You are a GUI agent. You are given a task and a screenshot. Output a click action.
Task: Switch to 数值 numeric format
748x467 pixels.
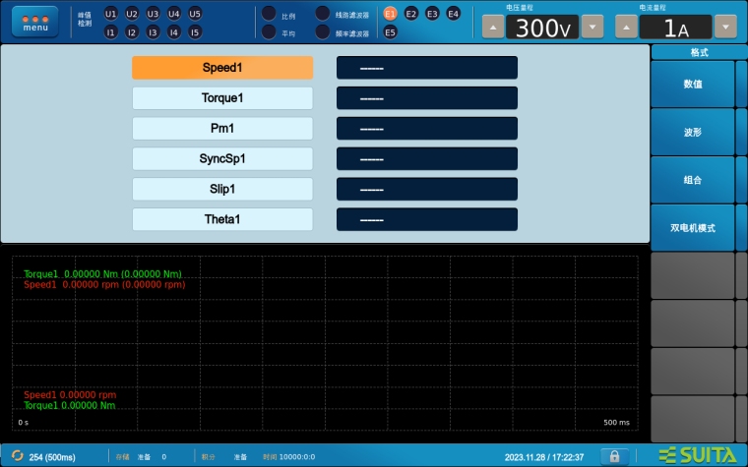click(x=692, y=85)
